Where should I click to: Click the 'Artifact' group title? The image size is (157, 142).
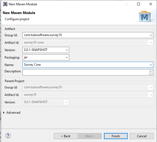10,29
